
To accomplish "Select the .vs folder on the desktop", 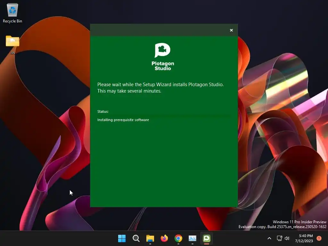I will 12,45.
